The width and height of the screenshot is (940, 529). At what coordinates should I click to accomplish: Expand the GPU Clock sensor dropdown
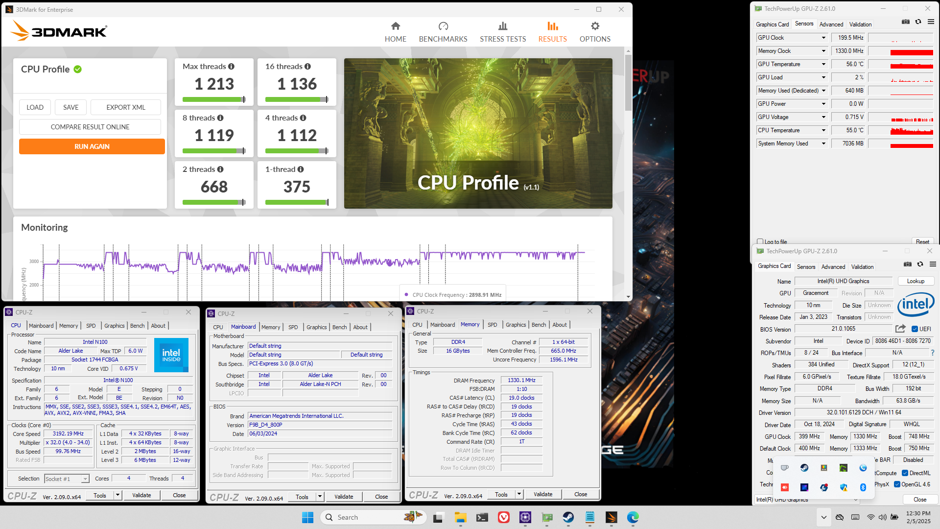pyautogui.click(x=823, y=38)
